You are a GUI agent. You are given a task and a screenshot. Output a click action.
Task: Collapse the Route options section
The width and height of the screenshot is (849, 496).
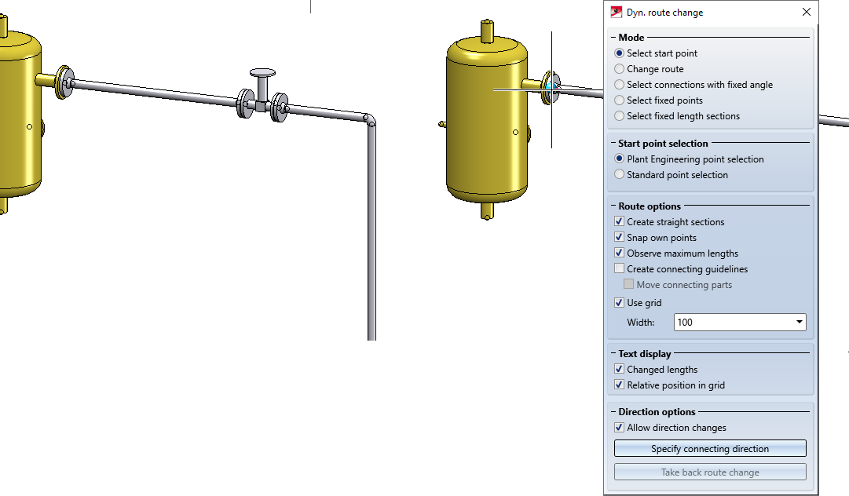[613, 206]
